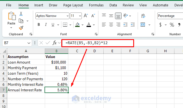Select the Format Painter brush

point(21,28)
